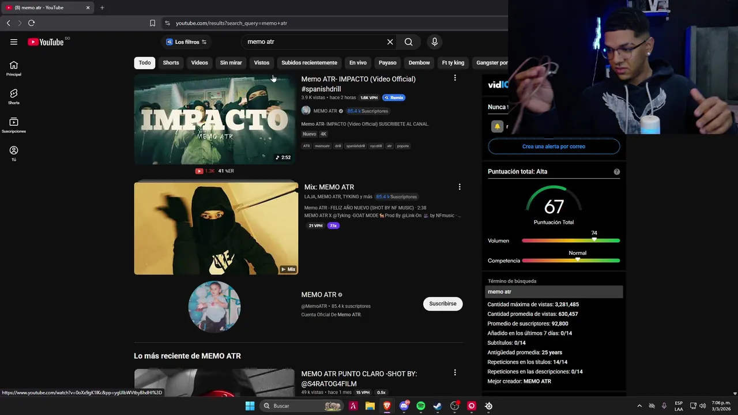The width and height of the screenshot is (738, 415).
Task: Click Mejor creador: MEMO ATR text
Action: pyautogui.click(x=519, y=382)
